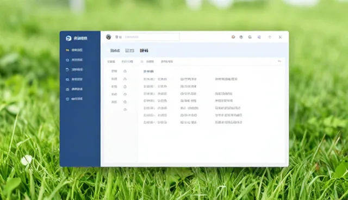This screenshot has width=348, height=200.
Task: Click the faint icon left of the close X
Action: click(x=270, y=37)
